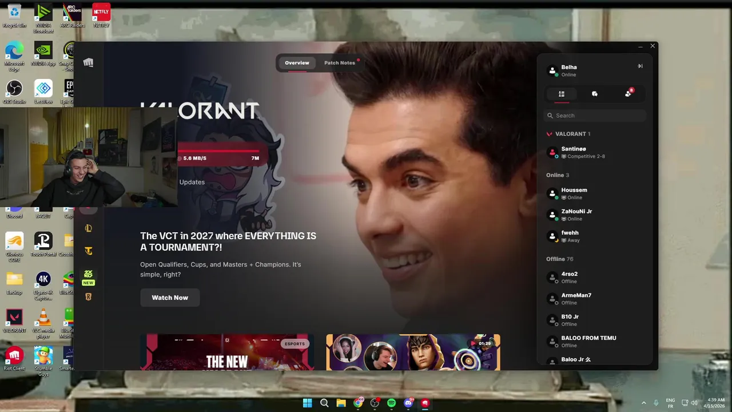Open ARC Raiders desktop shortcut
Image resolution: width=732 pixels, height=412 pixels.
[x=72, y=16]
